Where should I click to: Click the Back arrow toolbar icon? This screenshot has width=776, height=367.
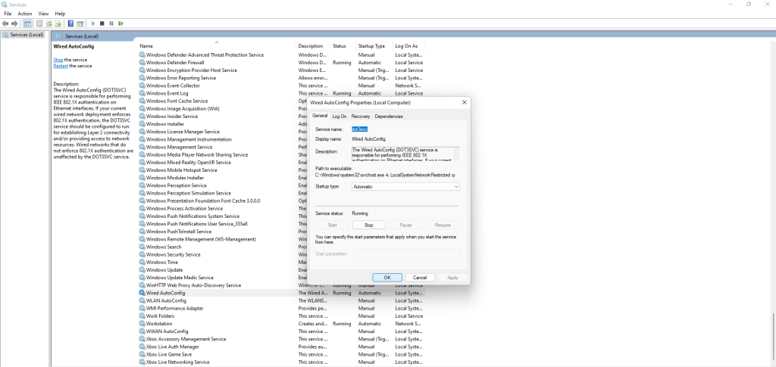click(5, 23)
